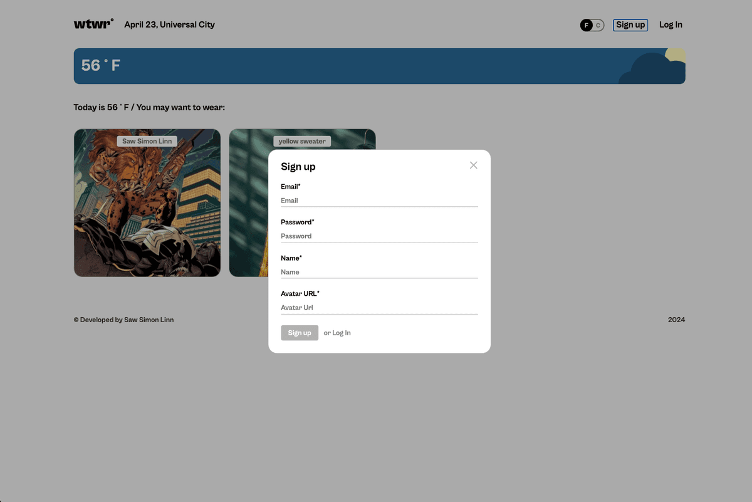The image size is (752, 502).
Task: Click the Avatar URL* field label
Action: pyautogui.click(x=300, y=294)
